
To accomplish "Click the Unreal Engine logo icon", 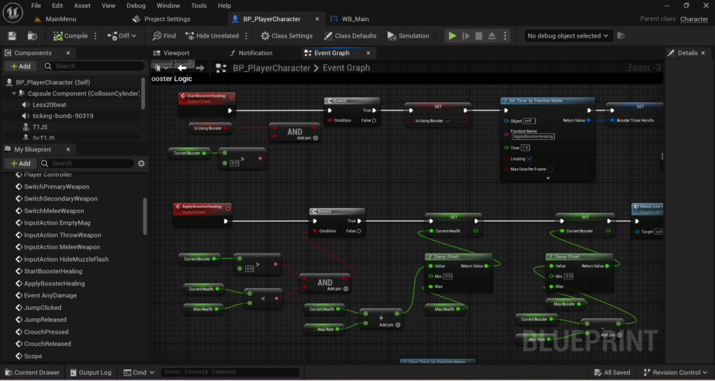I will click(13, 13).
